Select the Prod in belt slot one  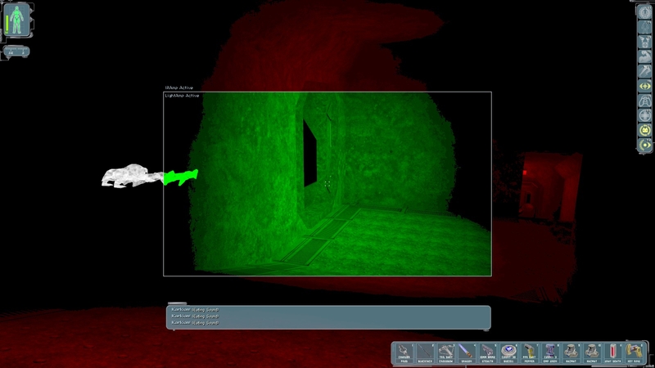(x=404, y=353)
